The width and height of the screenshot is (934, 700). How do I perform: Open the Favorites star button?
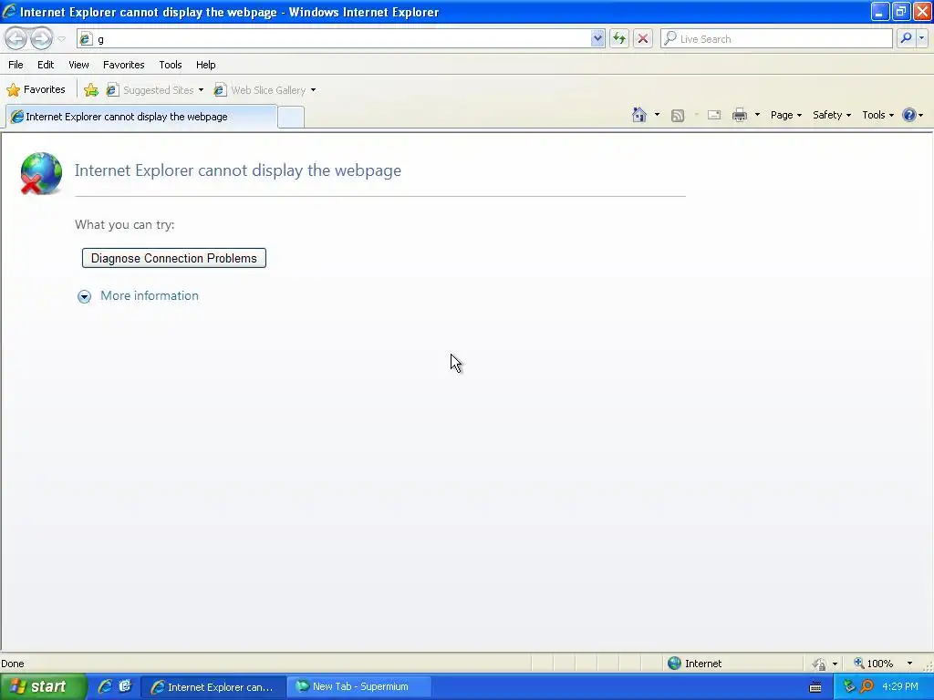pos(36,90)
